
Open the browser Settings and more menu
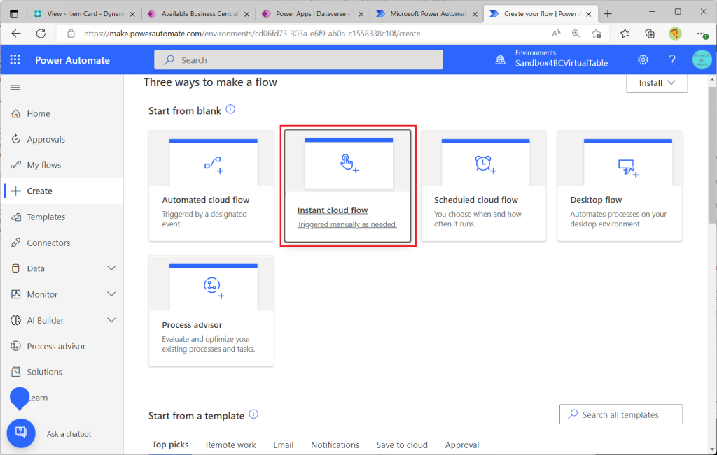tap(702, 34)
